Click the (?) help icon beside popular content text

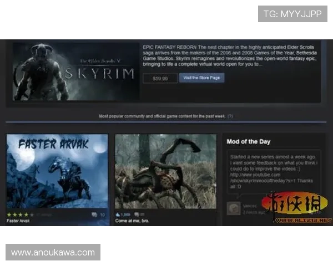point(230,116)
